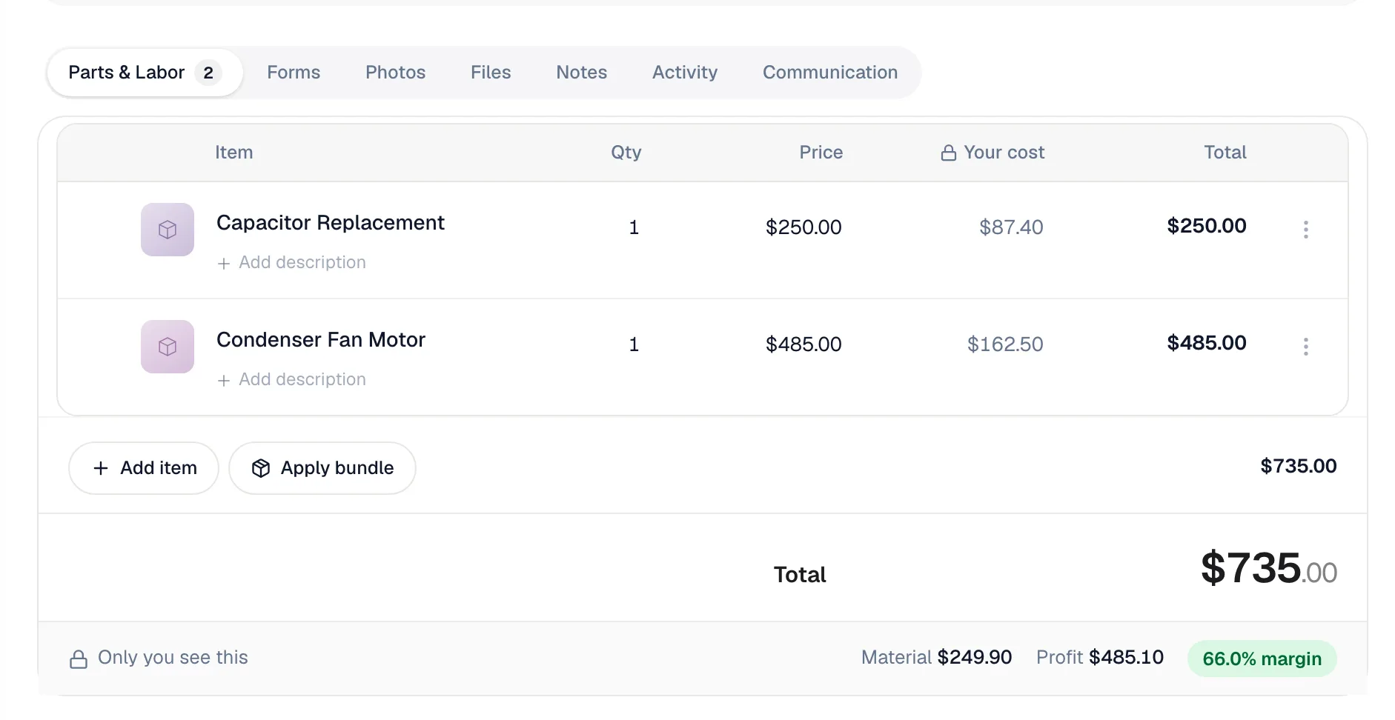Click the Apply bundle button
Viewport: 1395px width, 720px height.
[x=322, y=468]
